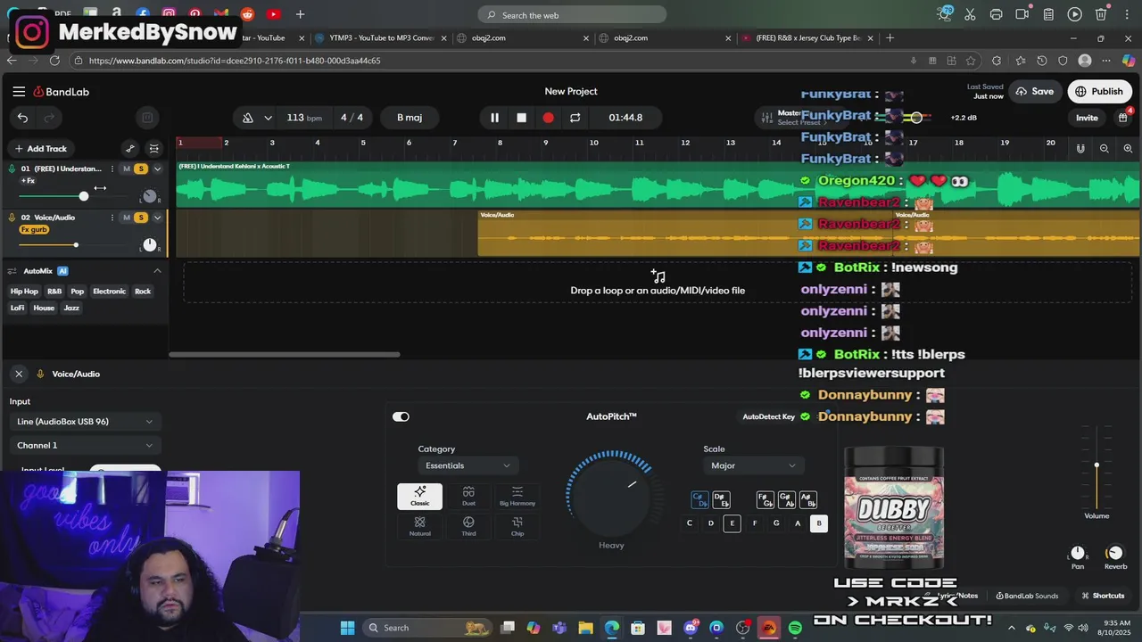Click the Add Track button

point(40,149)
